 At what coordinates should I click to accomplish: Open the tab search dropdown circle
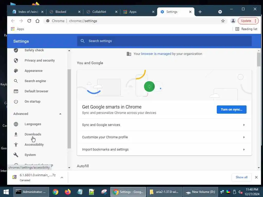click(x=220, y=12)
